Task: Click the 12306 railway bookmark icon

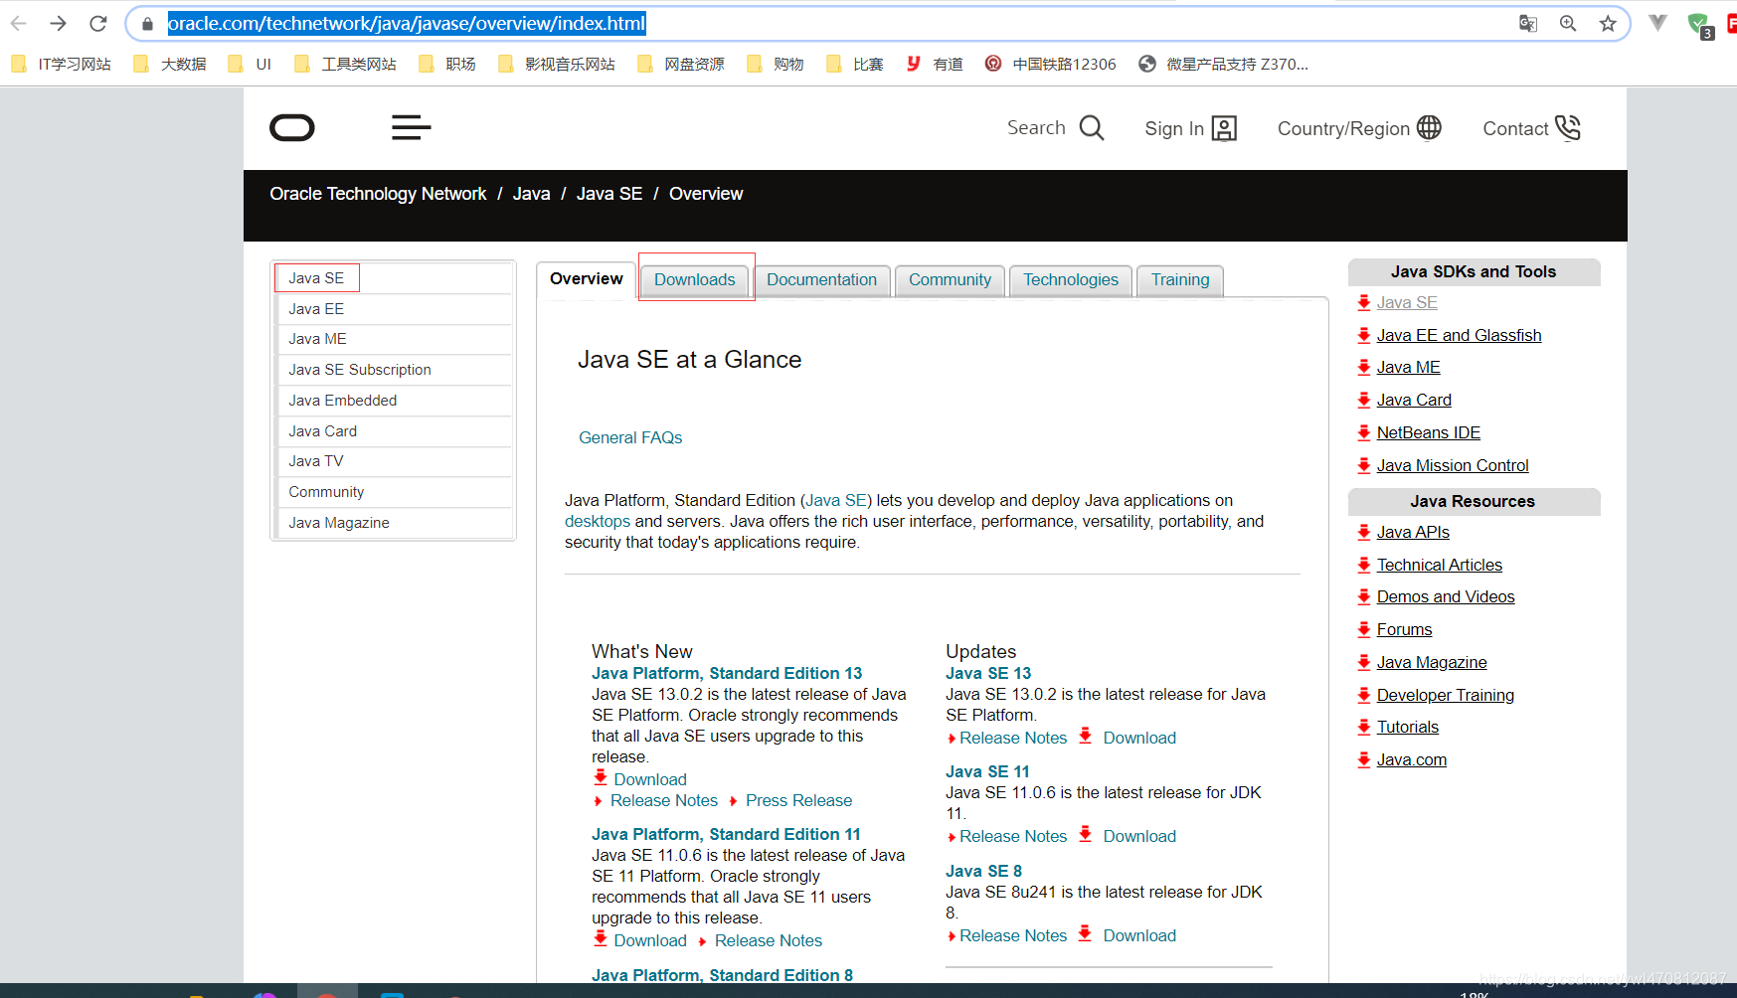Action: 993,64
